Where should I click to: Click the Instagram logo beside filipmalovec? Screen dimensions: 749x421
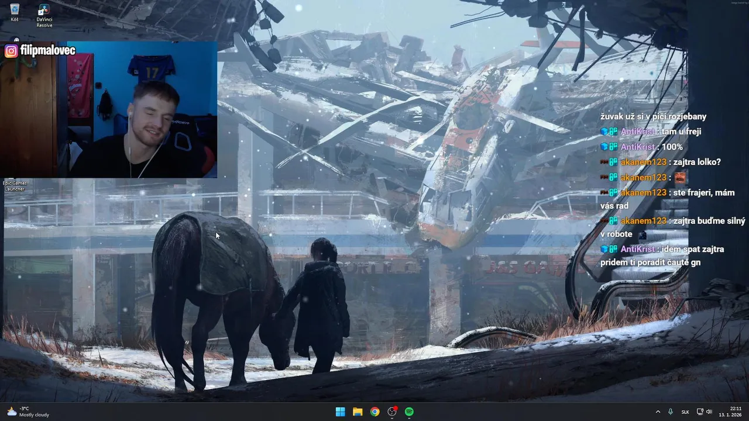pos(11,51)
